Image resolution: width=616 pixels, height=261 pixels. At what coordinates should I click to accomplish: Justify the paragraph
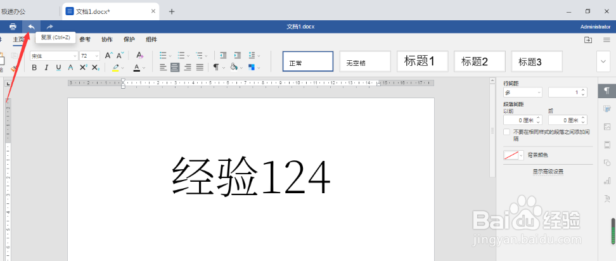point(200,68)
